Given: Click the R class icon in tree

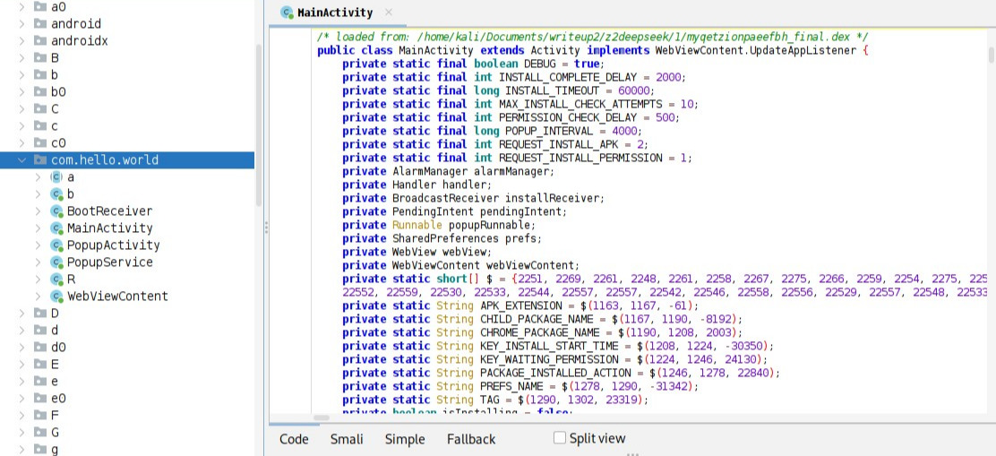Looking at the screenshot, I should pos(56,280).
